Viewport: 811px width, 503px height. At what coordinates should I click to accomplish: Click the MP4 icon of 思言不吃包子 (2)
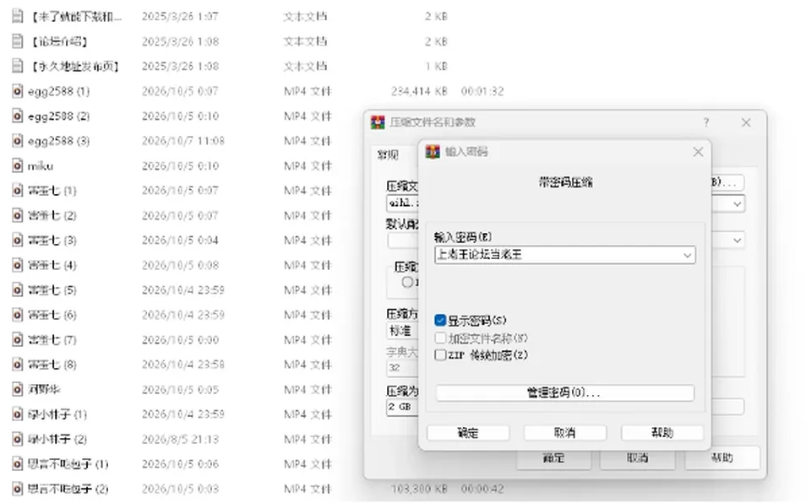[18, 489]
